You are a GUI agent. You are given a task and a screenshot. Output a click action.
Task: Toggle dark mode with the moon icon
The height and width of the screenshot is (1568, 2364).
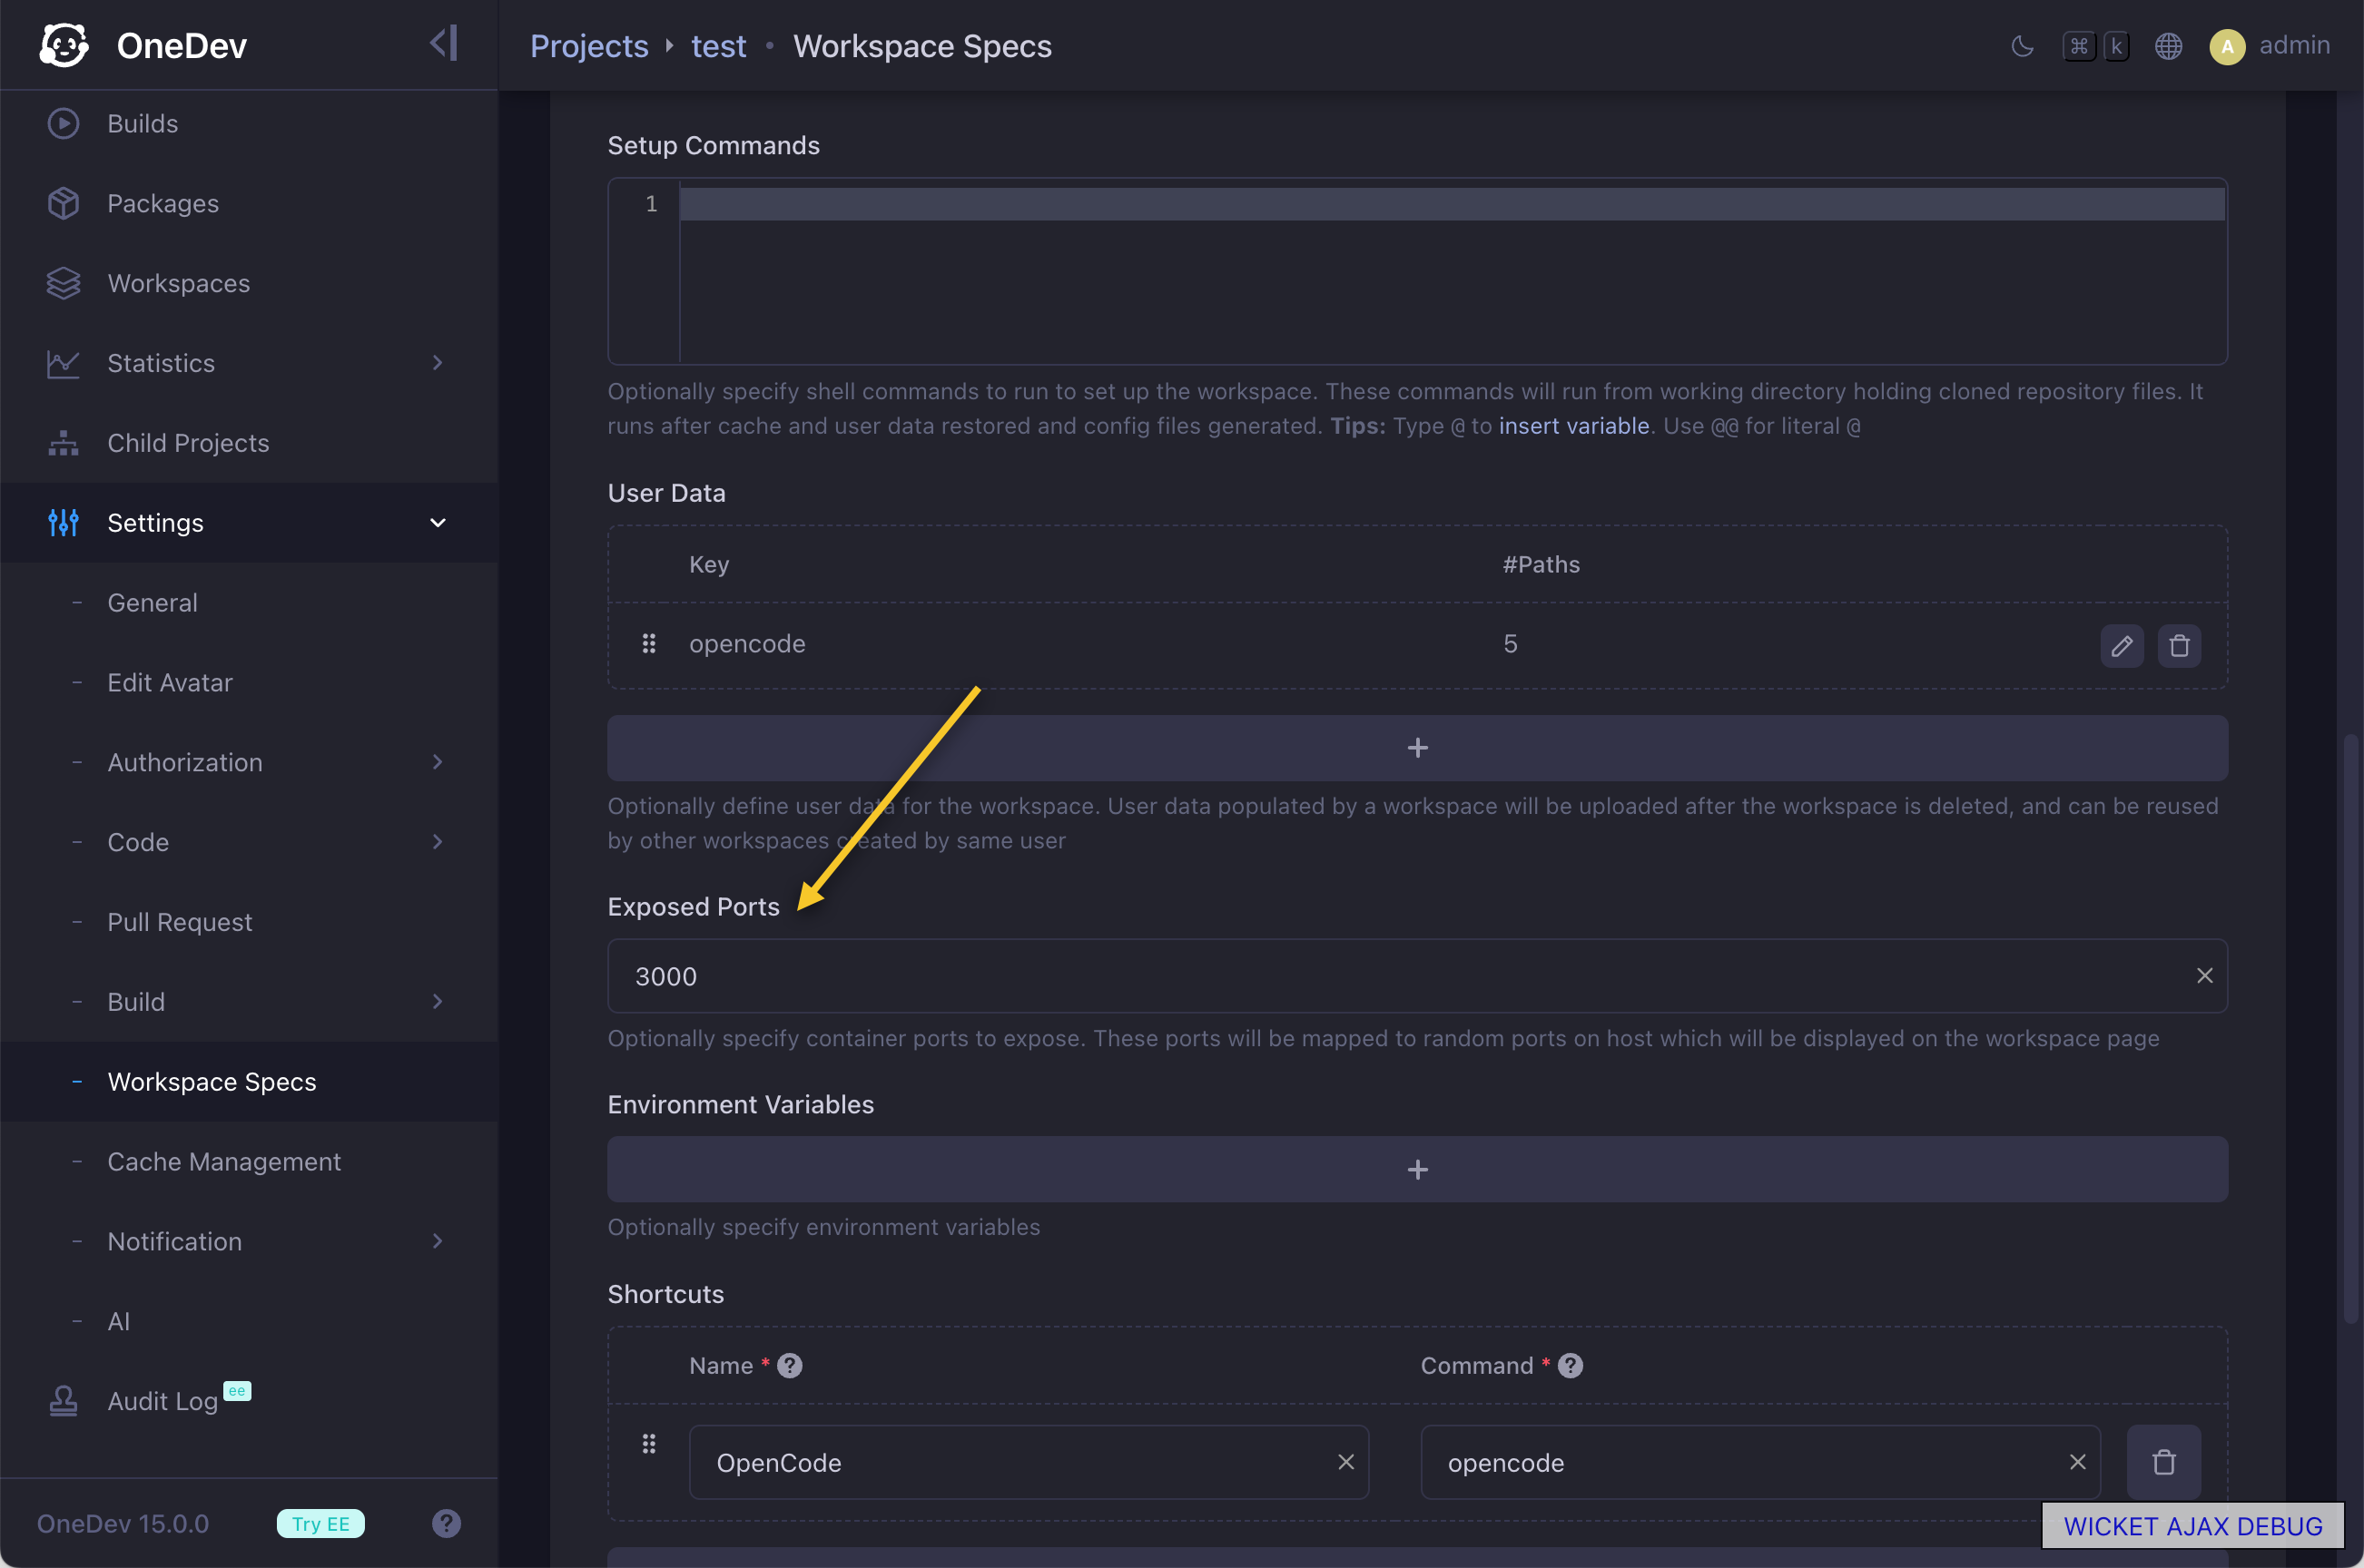2022,46
